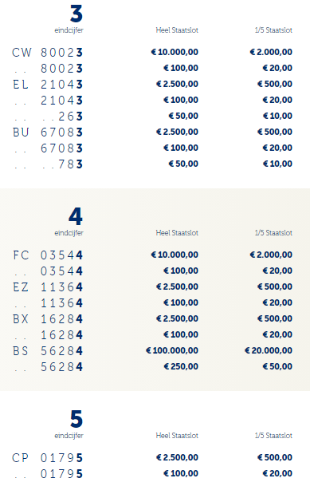The image size is (310, 498).
Task: Click the large eindcijfer 3 heading
Action: [x=77, y=14]
